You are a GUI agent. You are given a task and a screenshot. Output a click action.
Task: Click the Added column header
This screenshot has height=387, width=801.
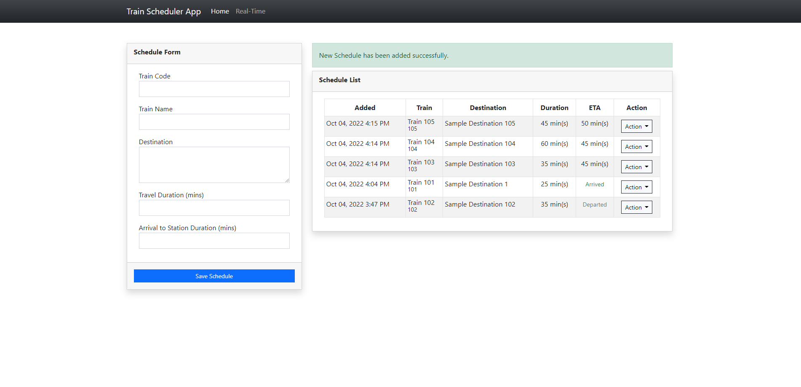(x=365, y=107)
